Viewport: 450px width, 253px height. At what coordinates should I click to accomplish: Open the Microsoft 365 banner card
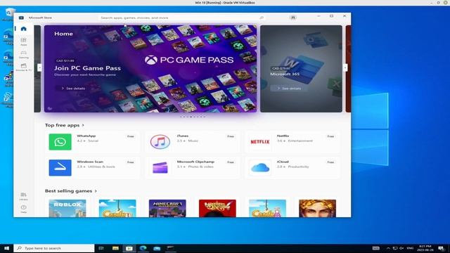point(301,69)
